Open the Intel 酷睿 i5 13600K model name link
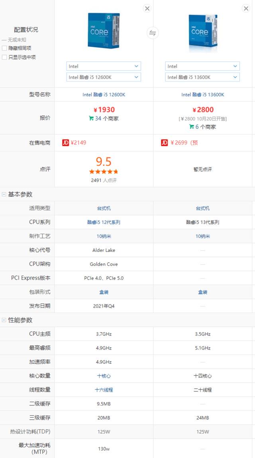Screen dimensions: 255x458 click(x=202, y=95)
